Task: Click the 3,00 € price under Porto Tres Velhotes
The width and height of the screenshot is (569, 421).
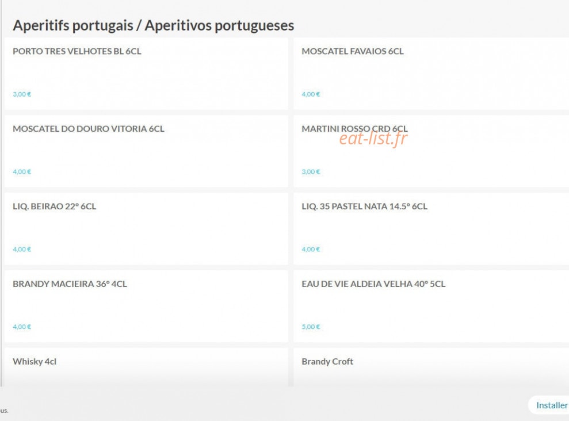Action: coord(22,94)
